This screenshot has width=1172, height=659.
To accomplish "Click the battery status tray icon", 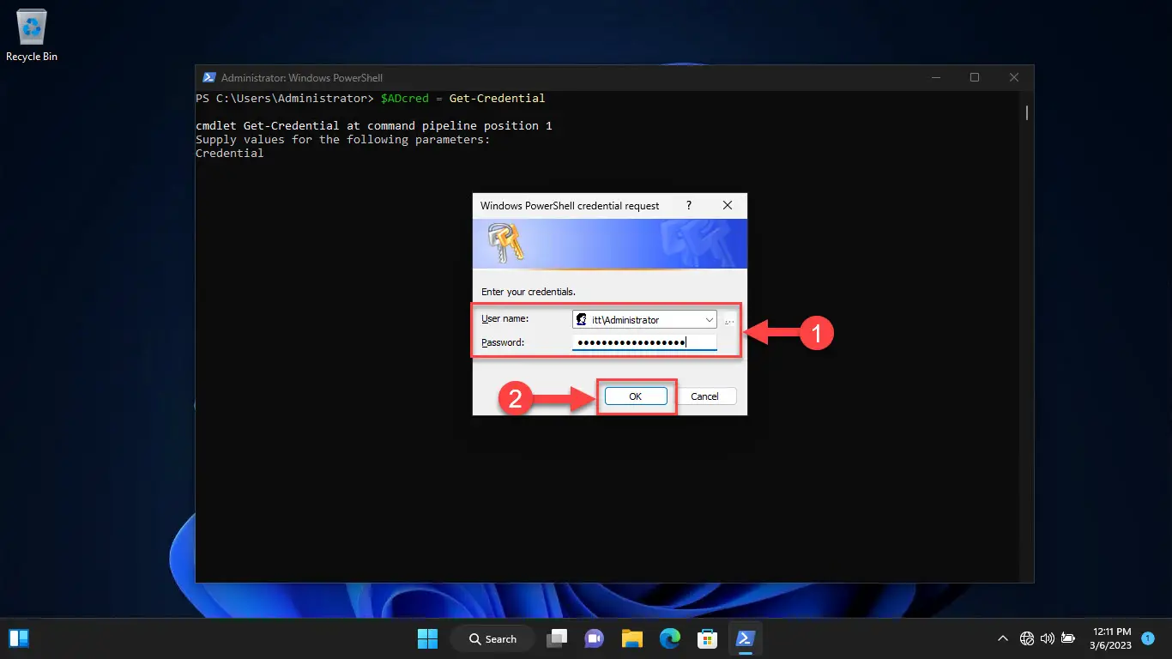I will click(x=1068, y=638).
